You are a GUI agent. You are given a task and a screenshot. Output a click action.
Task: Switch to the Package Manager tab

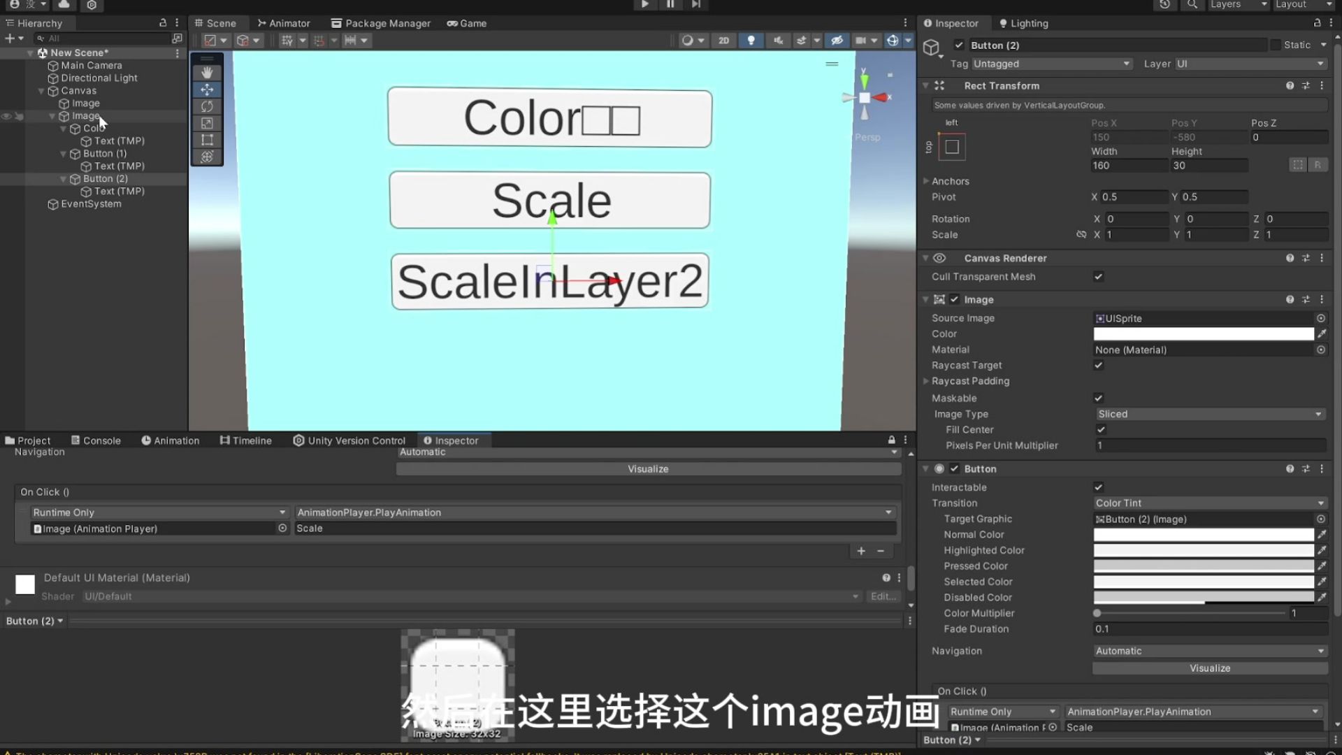coord(380,23)
